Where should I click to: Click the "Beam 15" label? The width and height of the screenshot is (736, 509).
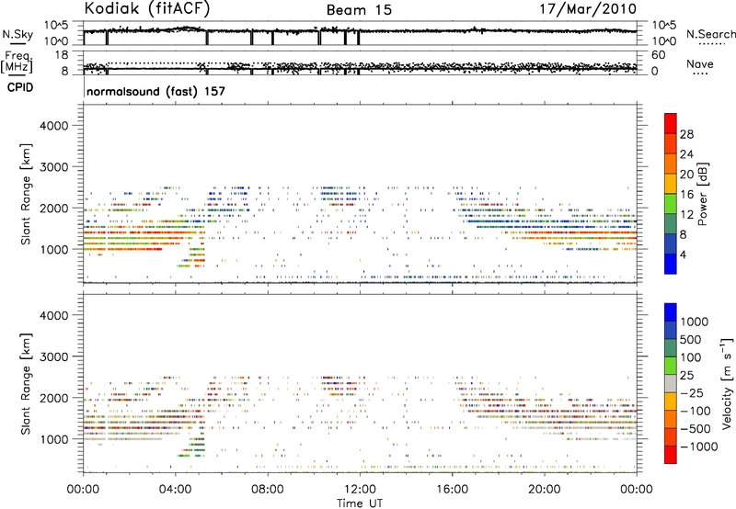click(x=359, y=10)
